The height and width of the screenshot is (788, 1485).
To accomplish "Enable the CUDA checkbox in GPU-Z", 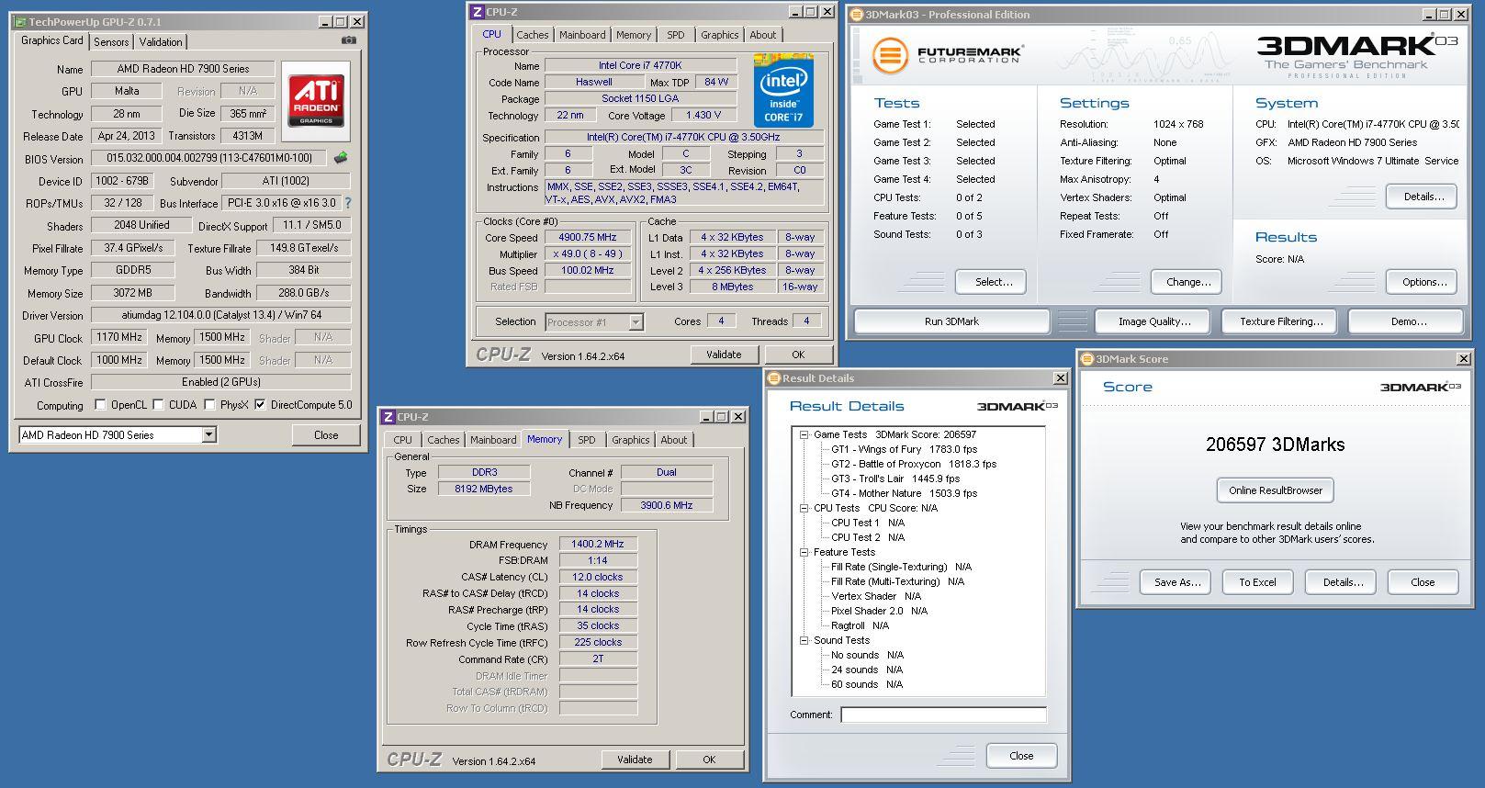I will tap(159, 404).
